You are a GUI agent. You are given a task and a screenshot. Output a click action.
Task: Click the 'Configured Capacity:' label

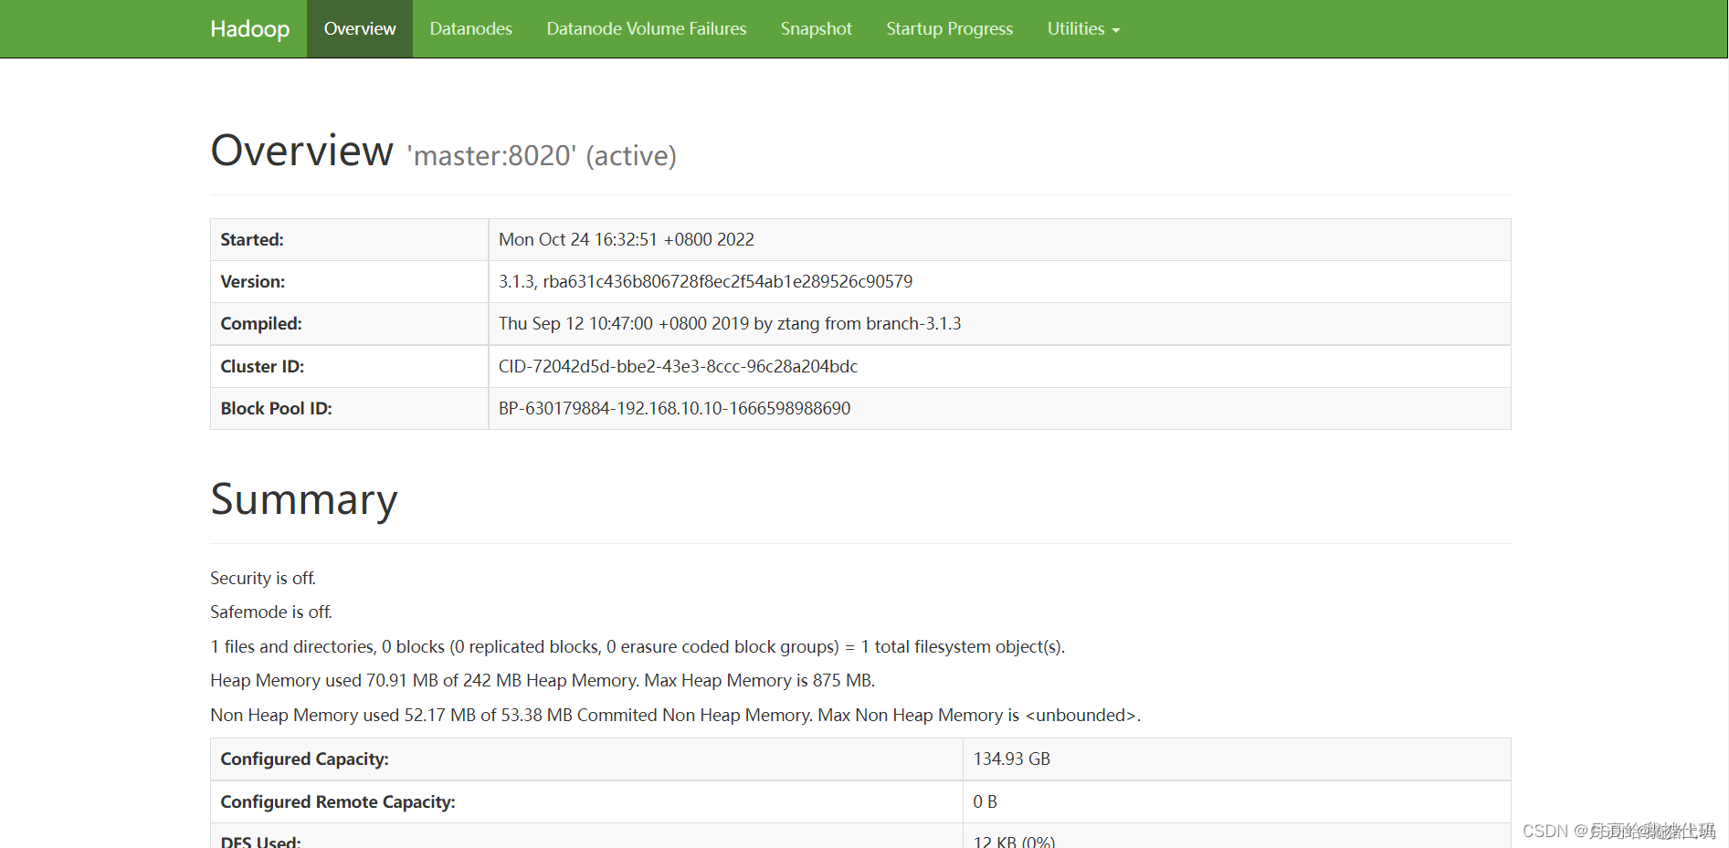tap(304, 759)
